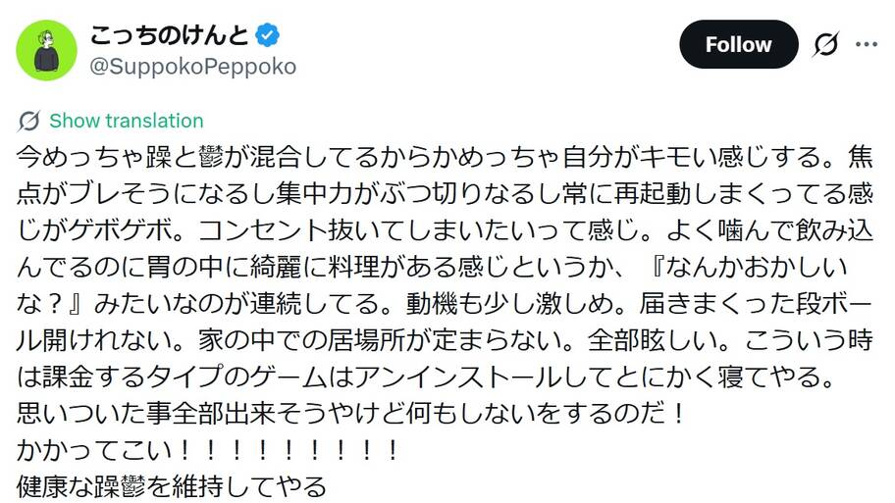Click the Show translation link
This screenshot has height=503, width=895.
(x=127, y=121)
